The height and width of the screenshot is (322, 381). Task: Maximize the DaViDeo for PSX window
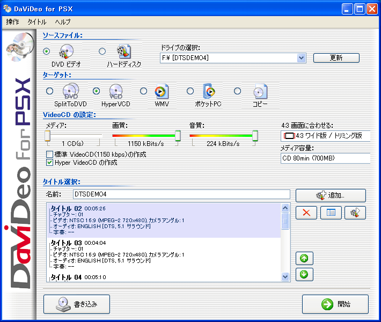(360, 9)
